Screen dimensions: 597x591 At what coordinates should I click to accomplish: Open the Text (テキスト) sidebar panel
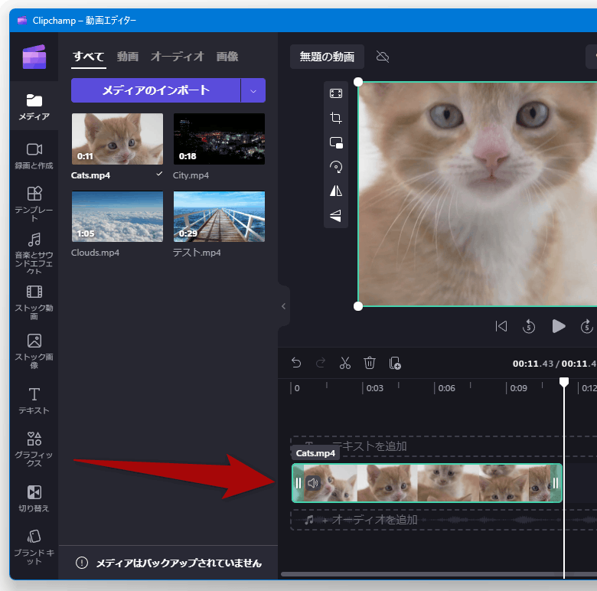coord(34,400)
